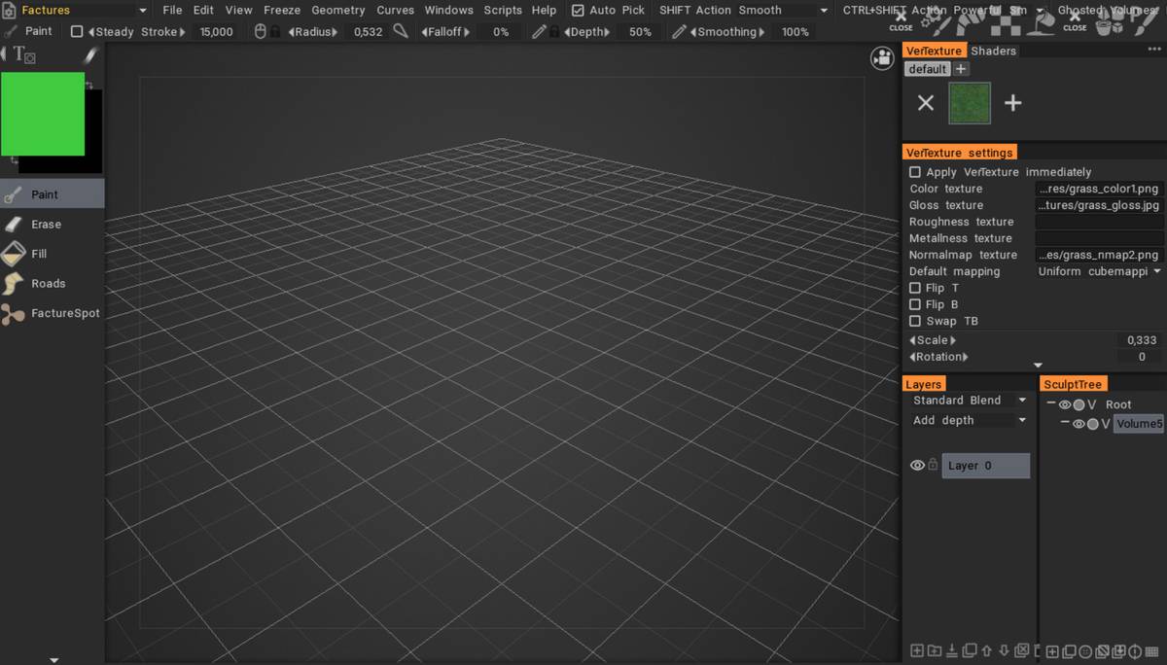Click the pen icon beside Depth
The width and height of the screenshot is (1167, 665).
coord(539,31)
